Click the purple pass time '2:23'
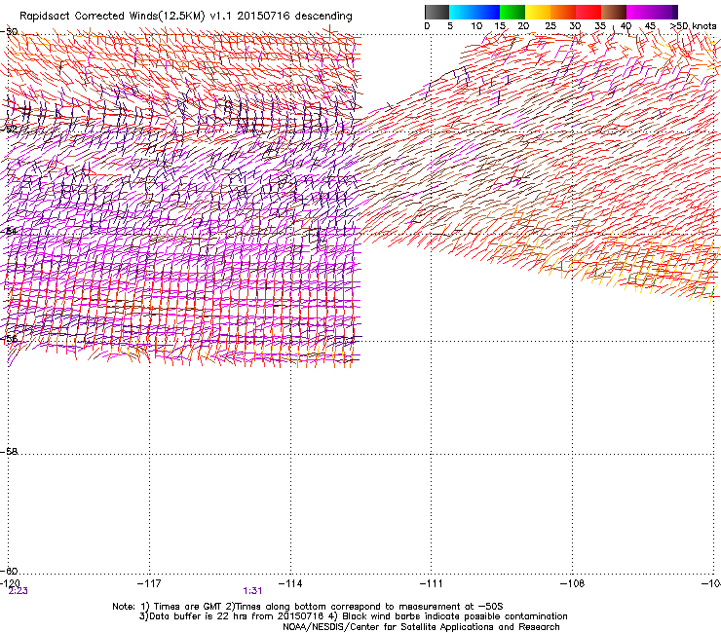Image resolution: width=721 pixels, height=633 pixels. pyautogui.click(x=18, y=591)
